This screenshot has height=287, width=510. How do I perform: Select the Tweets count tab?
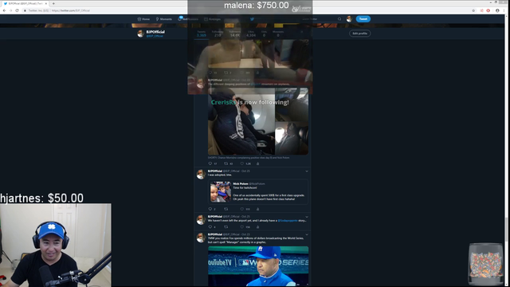pyautogui.click(x=202, y=33)
